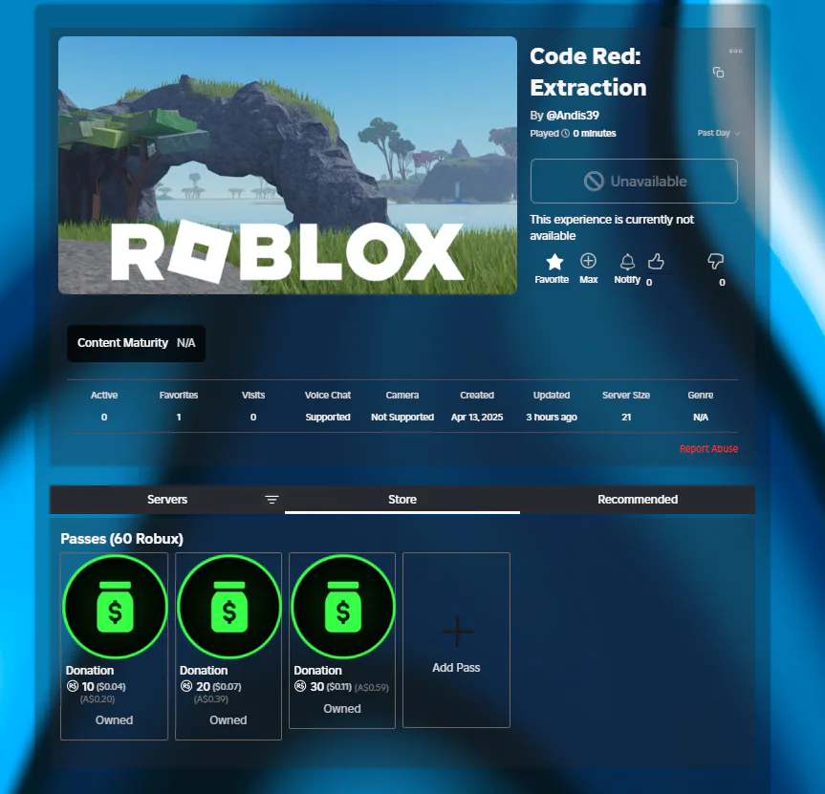
Task: Click the Passes (60 Robux) heading
Action: pyautogui.click(x=121, y=539)
